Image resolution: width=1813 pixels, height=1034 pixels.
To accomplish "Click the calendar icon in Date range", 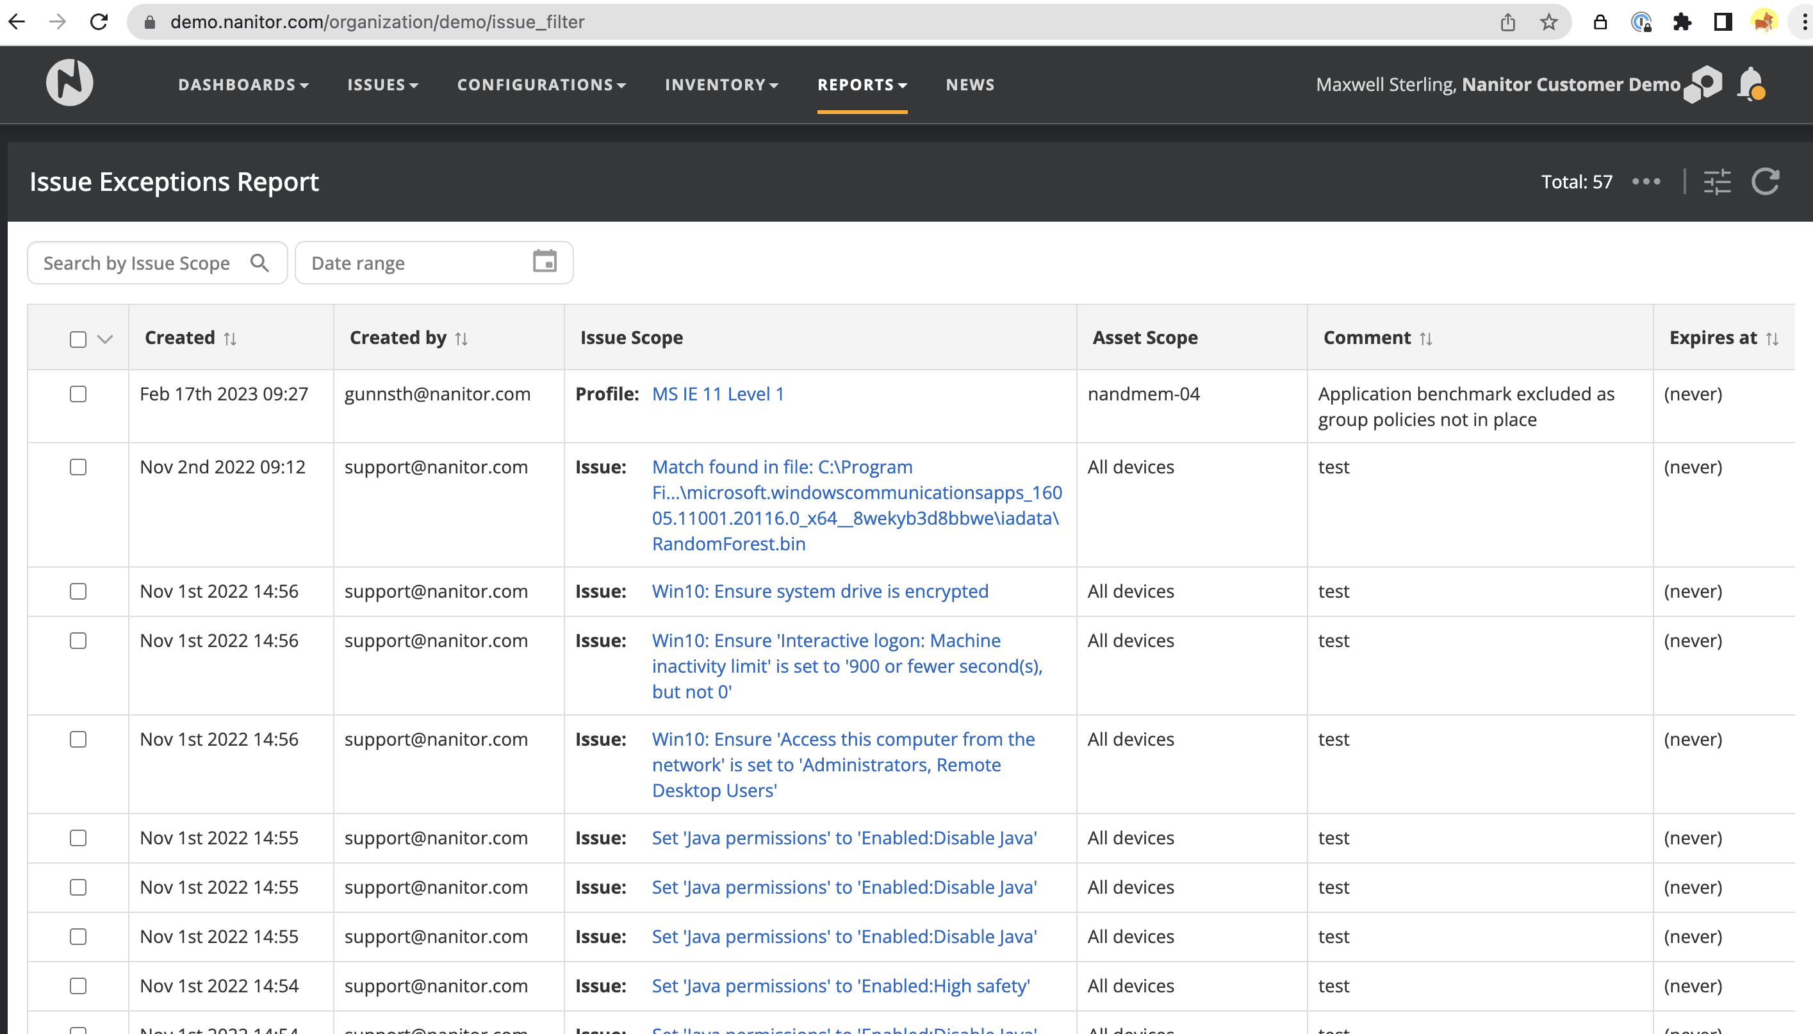I will pos(545,262).
